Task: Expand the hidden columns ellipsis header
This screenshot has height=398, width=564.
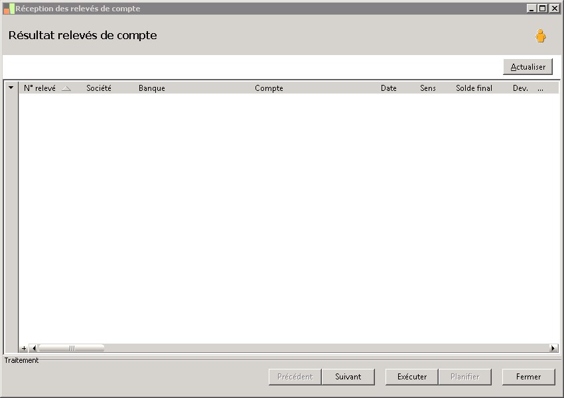Action: coord(540,88)
